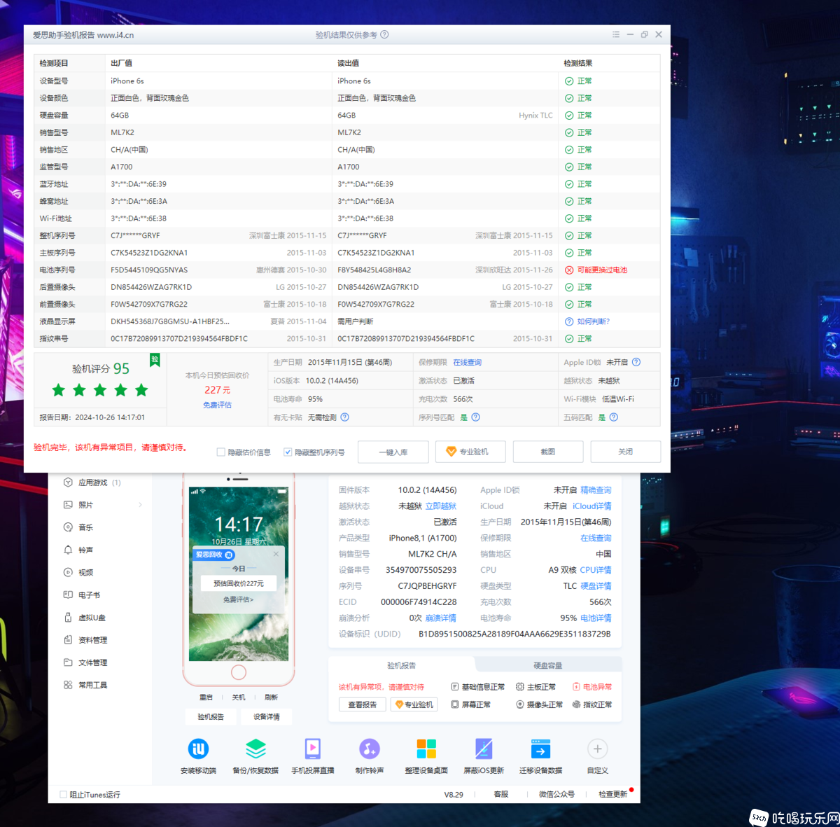This screenshot has height=827, width=840.
Task: Launch 手机投屏直播 icon
Action: pos(313,749)
